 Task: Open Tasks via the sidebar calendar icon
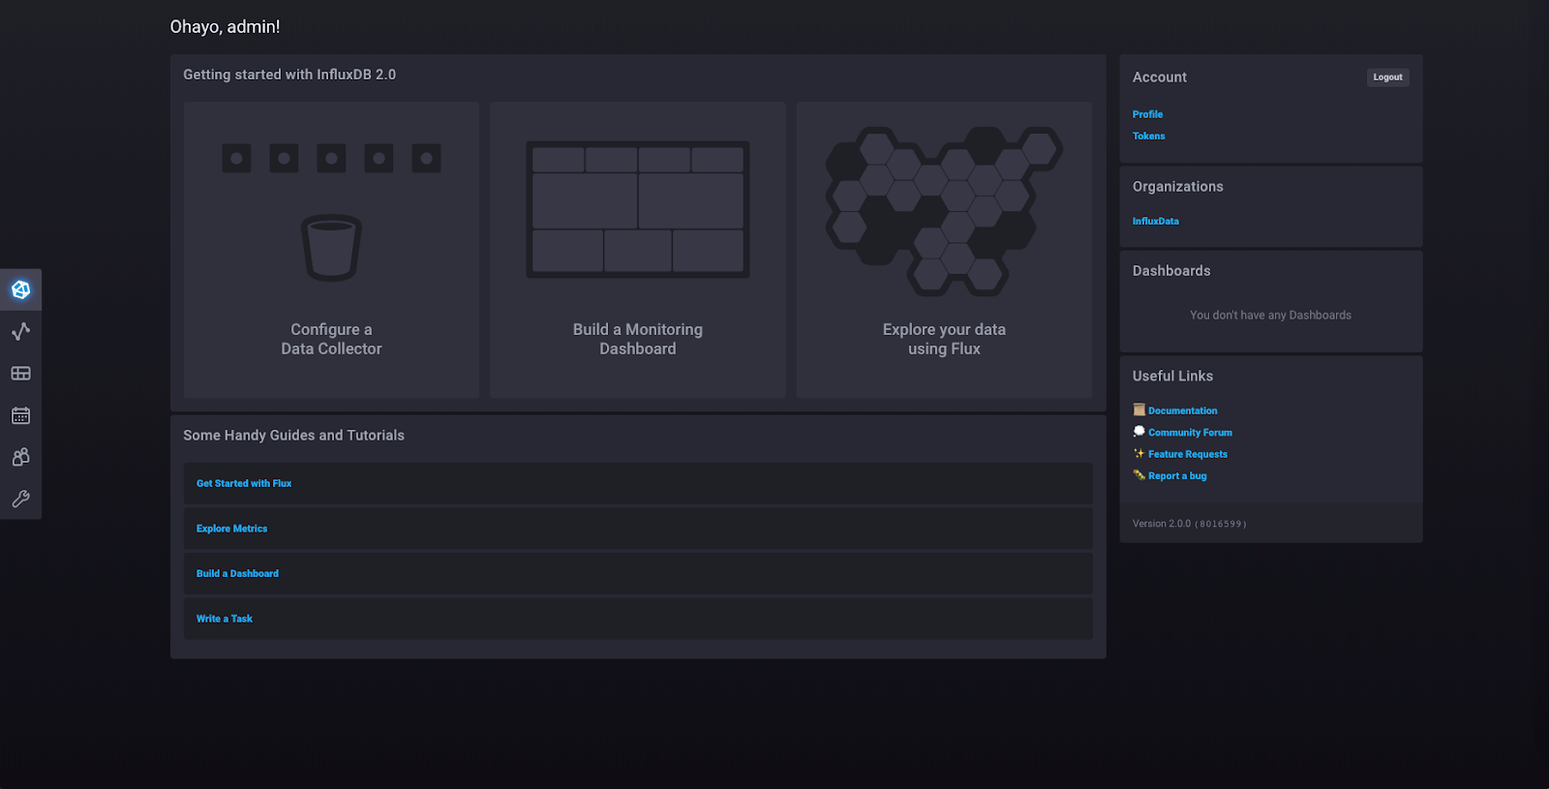(x=20, y=415)
